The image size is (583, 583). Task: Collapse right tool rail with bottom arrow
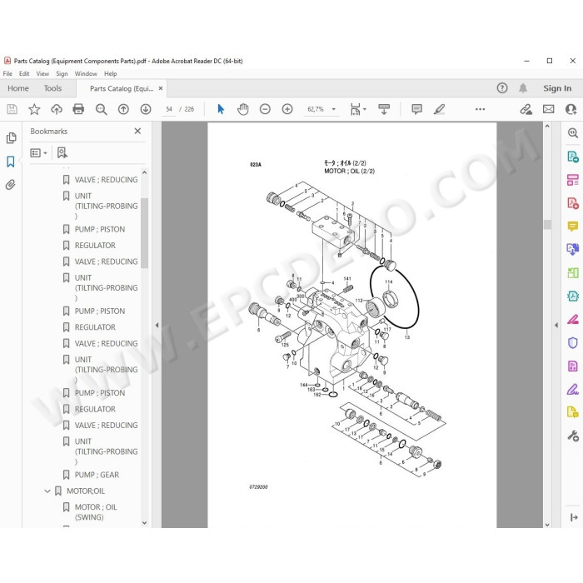tap(574, 517)
